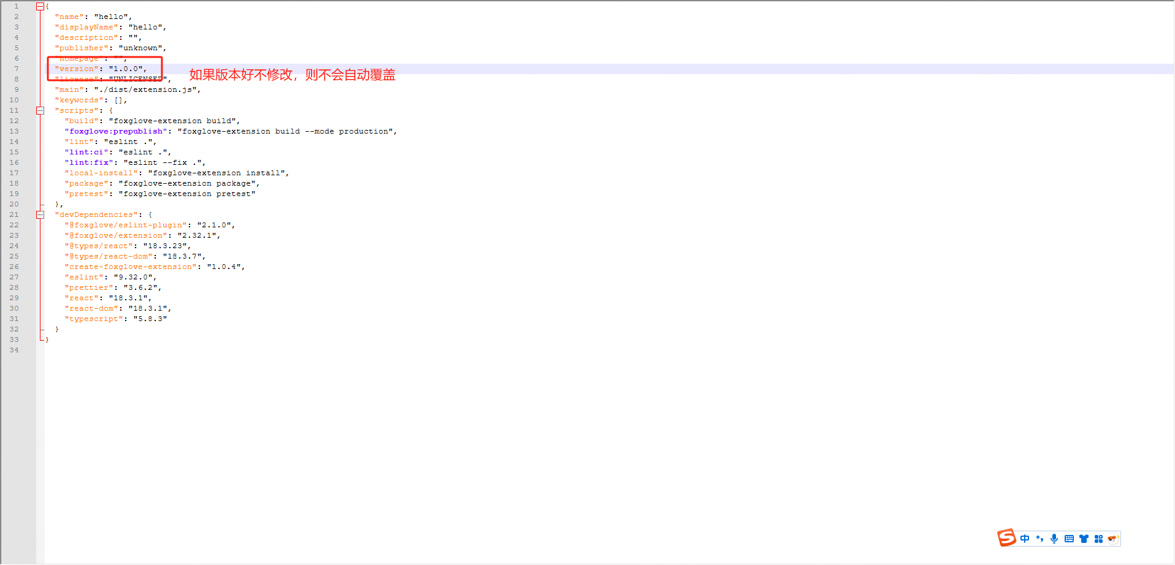
Task: Toggle Chinese punctuation mode on Sogou bar
Action: point(1039,539)
